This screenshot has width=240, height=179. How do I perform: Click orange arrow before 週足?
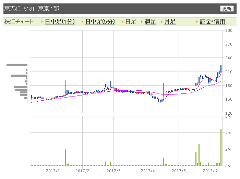tap(142, 22)
